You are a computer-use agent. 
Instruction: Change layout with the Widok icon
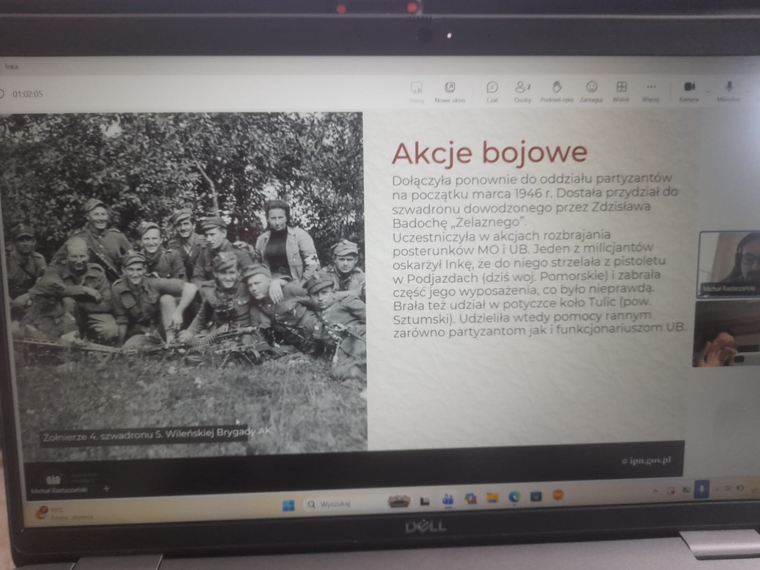(621, 90)
